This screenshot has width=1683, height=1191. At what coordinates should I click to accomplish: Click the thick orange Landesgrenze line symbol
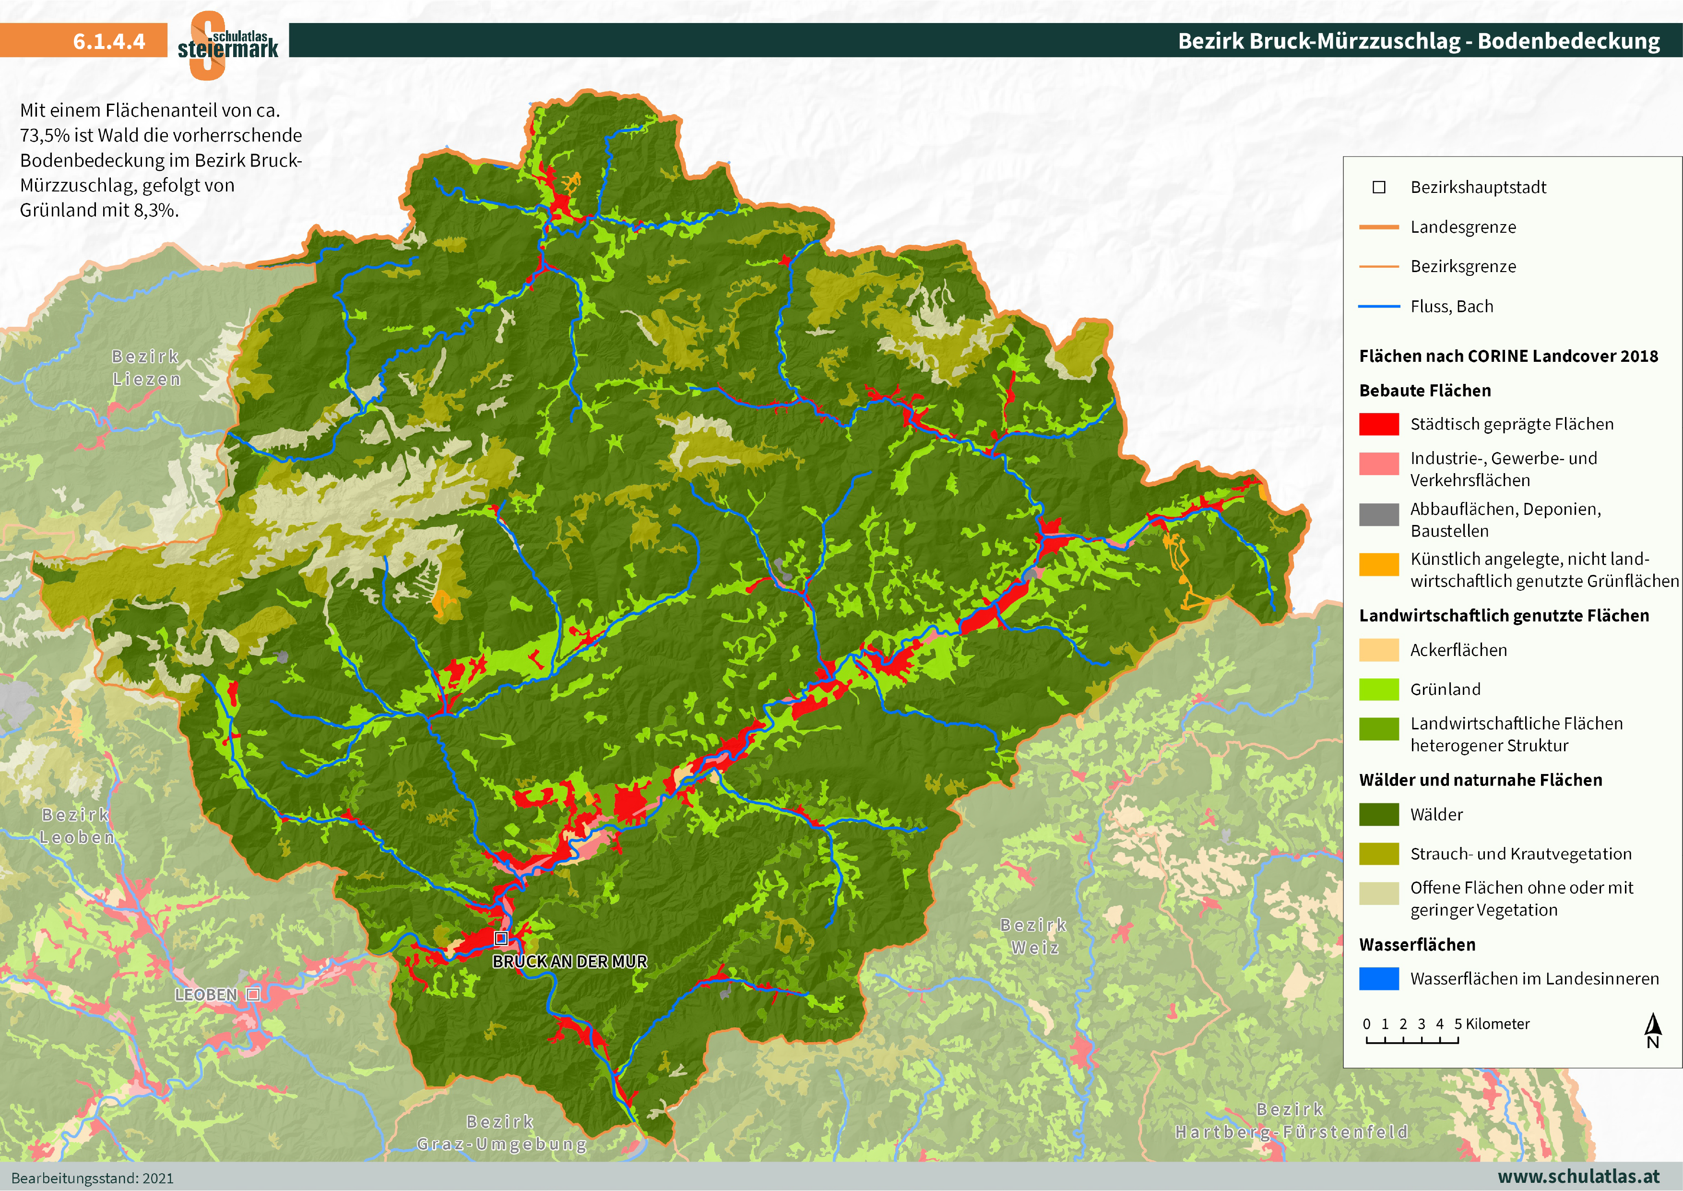1379,227
